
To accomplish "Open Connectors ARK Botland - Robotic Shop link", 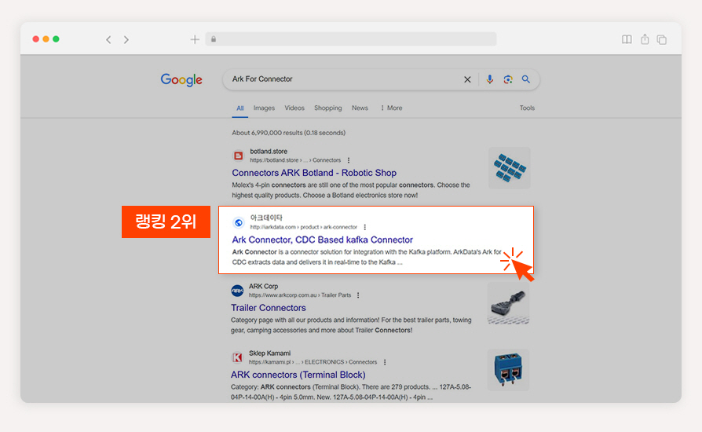I will point(314,173).
